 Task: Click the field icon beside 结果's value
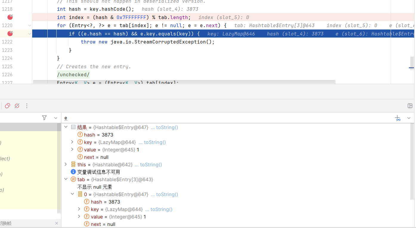coord(80,150)
